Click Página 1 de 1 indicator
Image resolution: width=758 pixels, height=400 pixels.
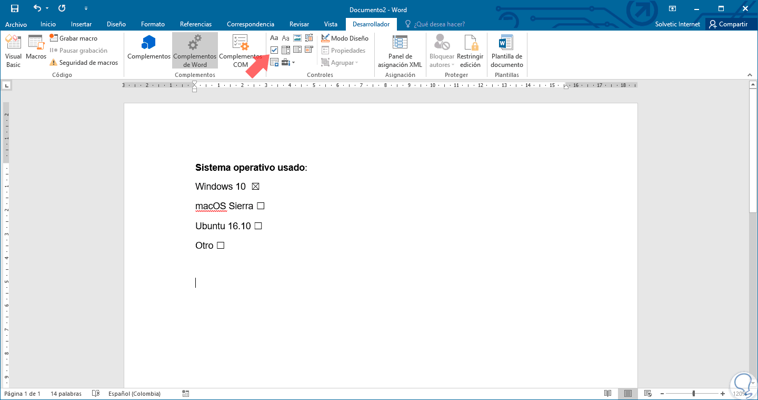[22, 394]
